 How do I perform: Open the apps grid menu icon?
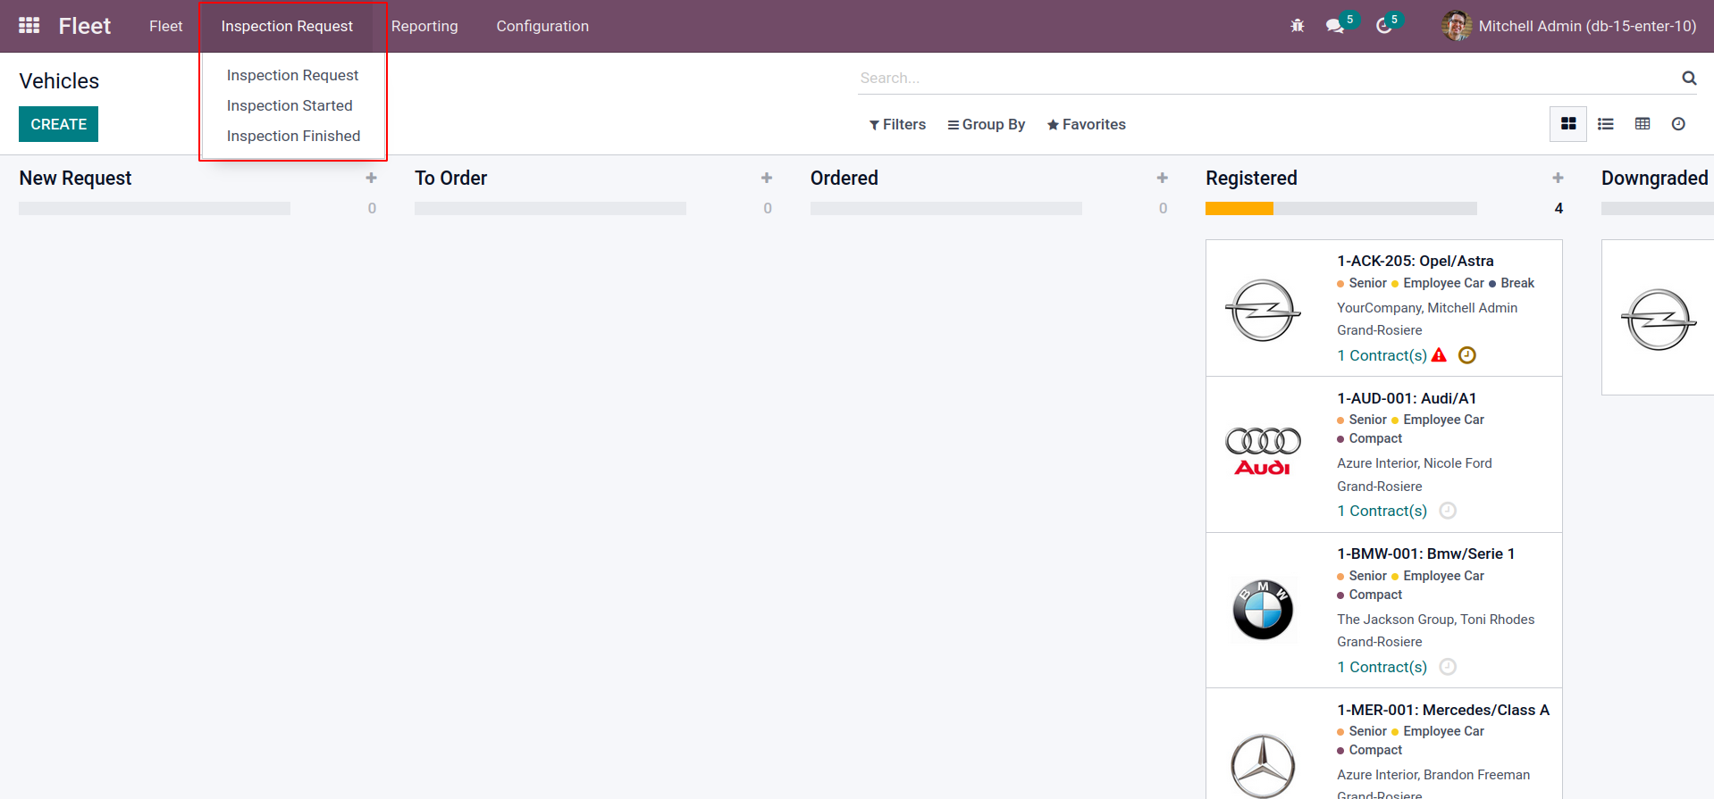pos(29,26)
